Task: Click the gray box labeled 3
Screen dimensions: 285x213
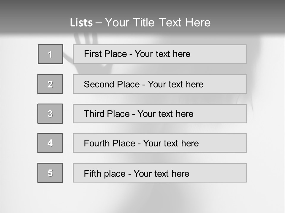Action: coord(50,114)
